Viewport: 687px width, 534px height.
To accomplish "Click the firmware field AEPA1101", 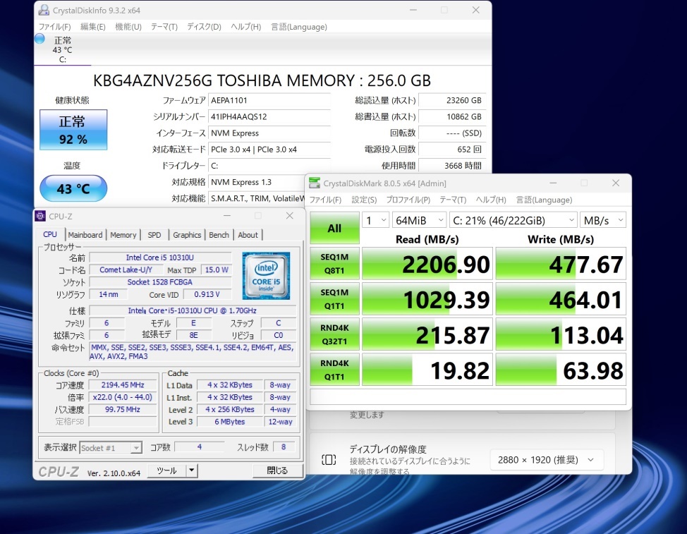I will [x=269, y=100].
